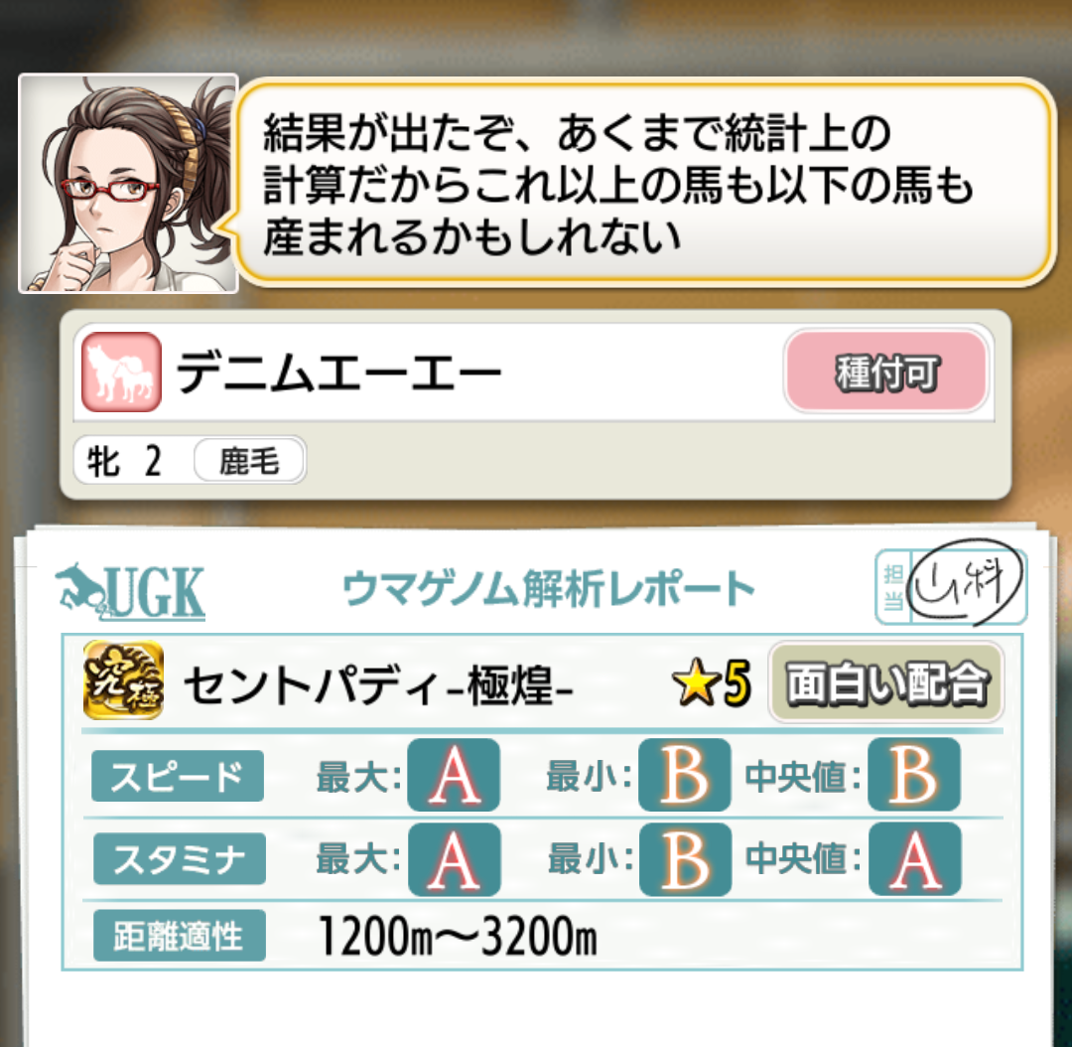Click the 面白い配合 label button
Screen dimensions: 1072x1047
[x=886, y=682]
